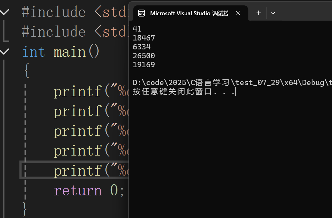This screenshot has height=218, width=332.
Task: Click the first #include line in the editor
Action: click(x=73, y=12)
